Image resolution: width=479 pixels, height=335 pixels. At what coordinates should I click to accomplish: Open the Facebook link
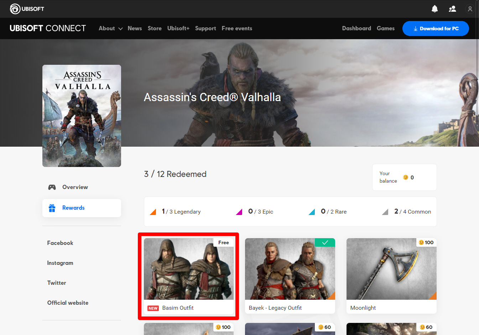pyautogui.click(x=60, y=243)
